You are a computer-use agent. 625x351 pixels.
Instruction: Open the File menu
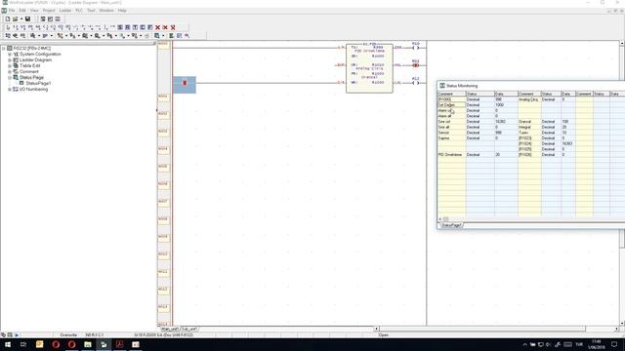tap(12, 11)
